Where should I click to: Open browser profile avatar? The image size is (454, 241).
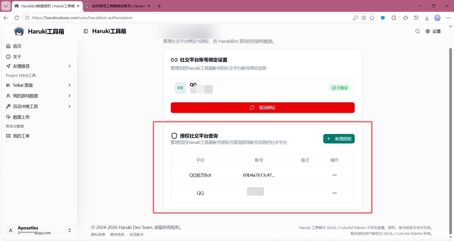437,18
